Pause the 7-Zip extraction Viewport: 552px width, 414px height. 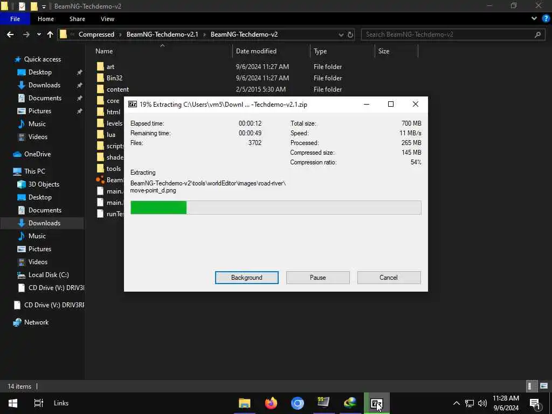318,278
